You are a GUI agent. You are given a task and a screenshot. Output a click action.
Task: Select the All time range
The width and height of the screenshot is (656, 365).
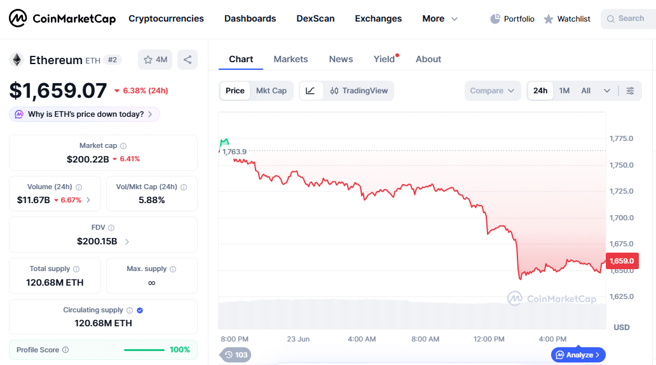pos(585,91)
